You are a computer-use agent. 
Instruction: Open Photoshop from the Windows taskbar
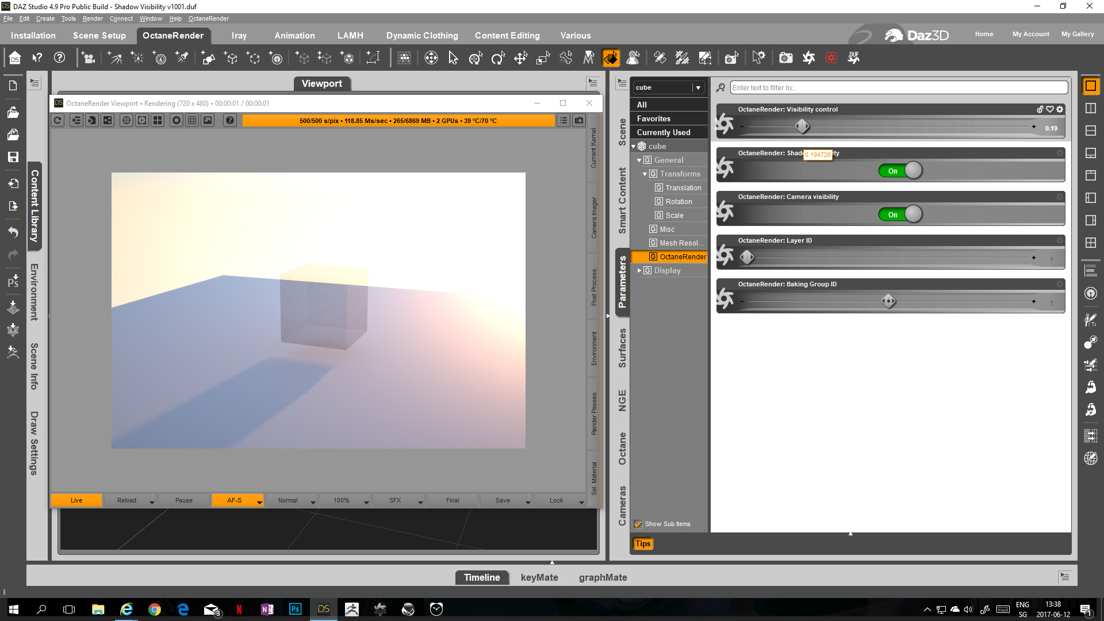pyautogui.click(x=295, y=609)
